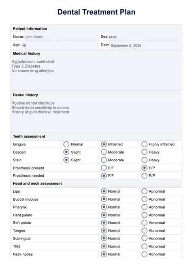Choose Moderate radio for Deposit
The height and width of the screenshot is (272, 192).
coord(104,152)
